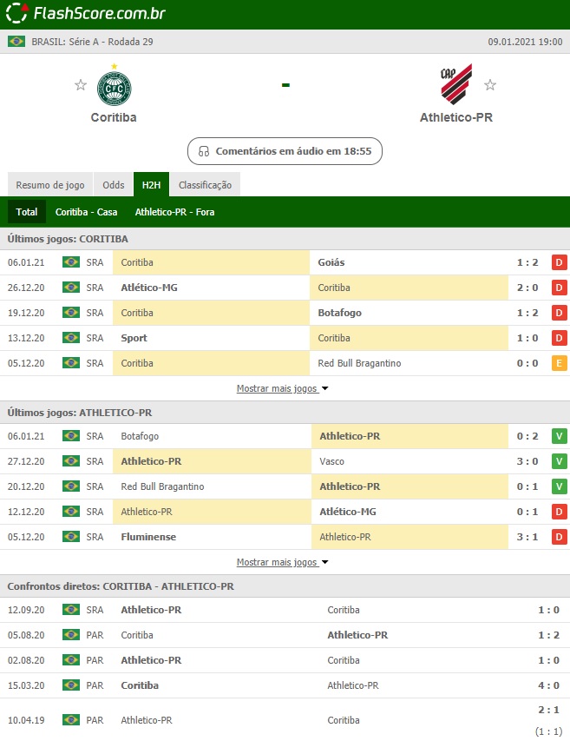Screen dimensions: 570x741
Task: Expand Mostrar mais jogos under the Coritiba section
Action: (277, 388)
